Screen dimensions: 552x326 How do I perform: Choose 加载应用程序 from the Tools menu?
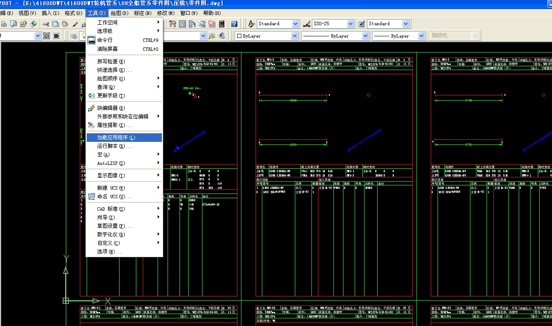[124, 138]
